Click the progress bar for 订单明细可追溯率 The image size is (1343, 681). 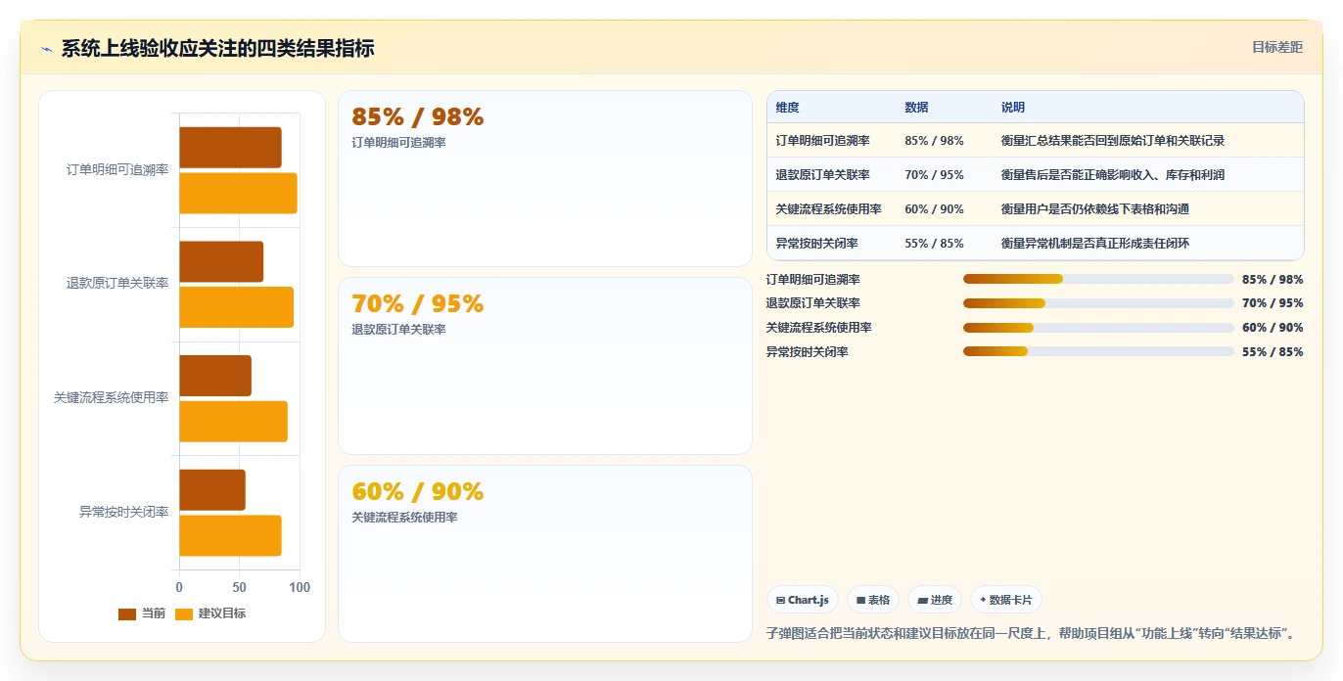coord(1098,279)
